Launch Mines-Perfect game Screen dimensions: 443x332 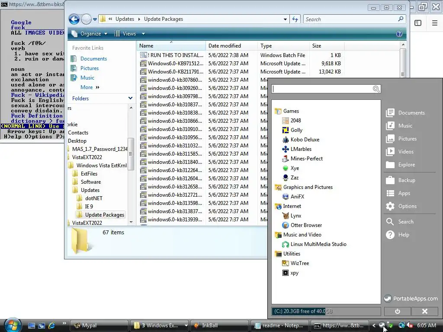pyautogui.click(x=302, y=159)
